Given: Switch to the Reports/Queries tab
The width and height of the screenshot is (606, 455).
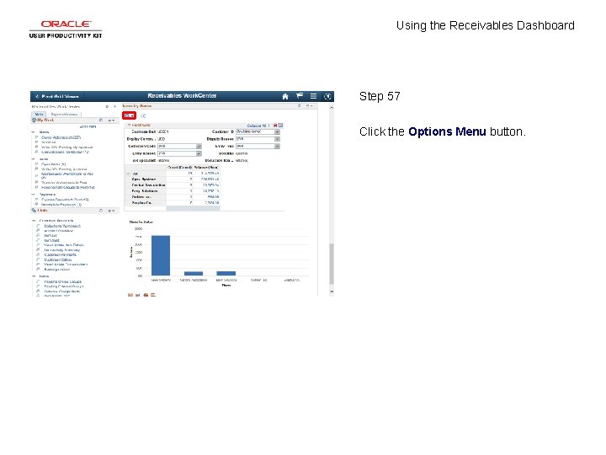Looking at the screenshot, I should coord(64,115).
